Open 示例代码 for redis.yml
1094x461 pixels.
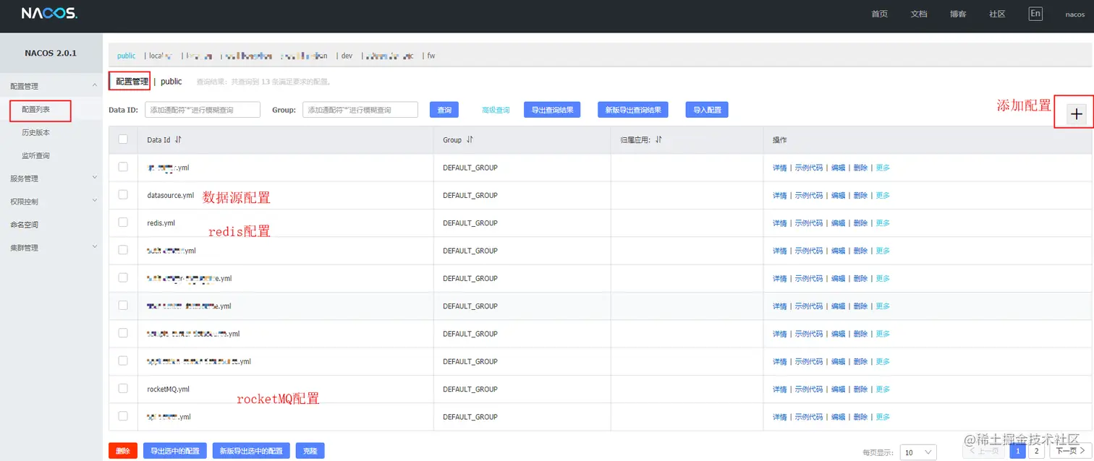point(809,223)
